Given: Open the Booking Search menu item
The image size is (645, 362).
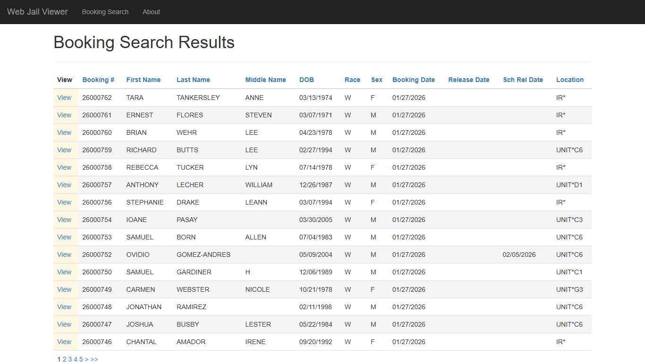Looking at the screenshot, I should [x=105, y=11].
